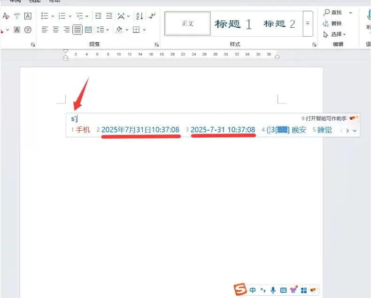This screenshot has width=371, height=298.
Task: Apply paragraph shading with the paint bucket
Action: [119, 30]
